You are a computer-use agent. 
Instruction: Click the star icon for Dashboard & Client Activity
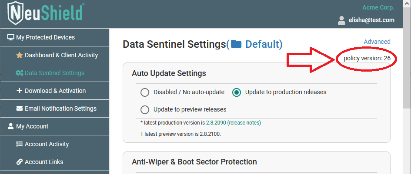(x=20, y=55)
